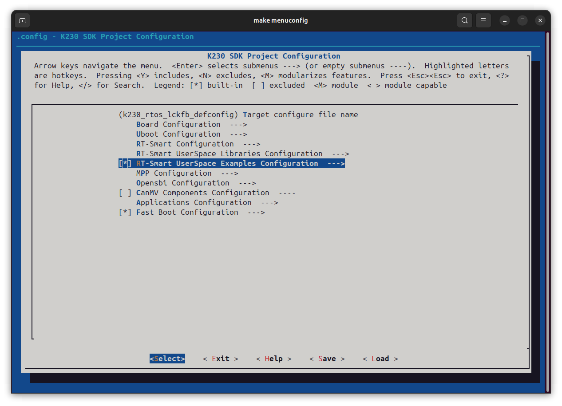Expand arrow after RT-Smart Configuration

[x=252, y=144]
